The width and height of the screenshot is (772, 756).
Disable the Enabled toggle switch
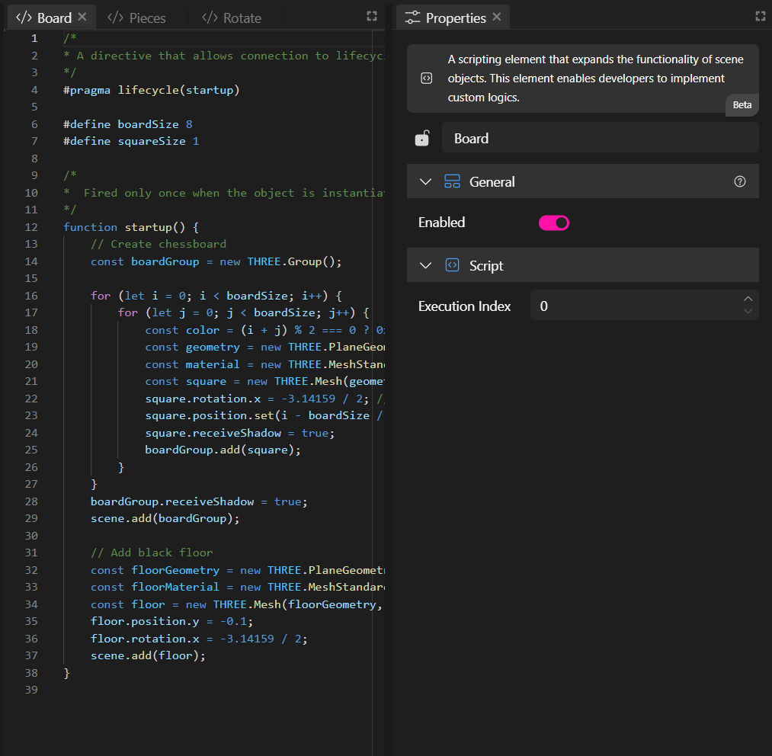point(554,223)
